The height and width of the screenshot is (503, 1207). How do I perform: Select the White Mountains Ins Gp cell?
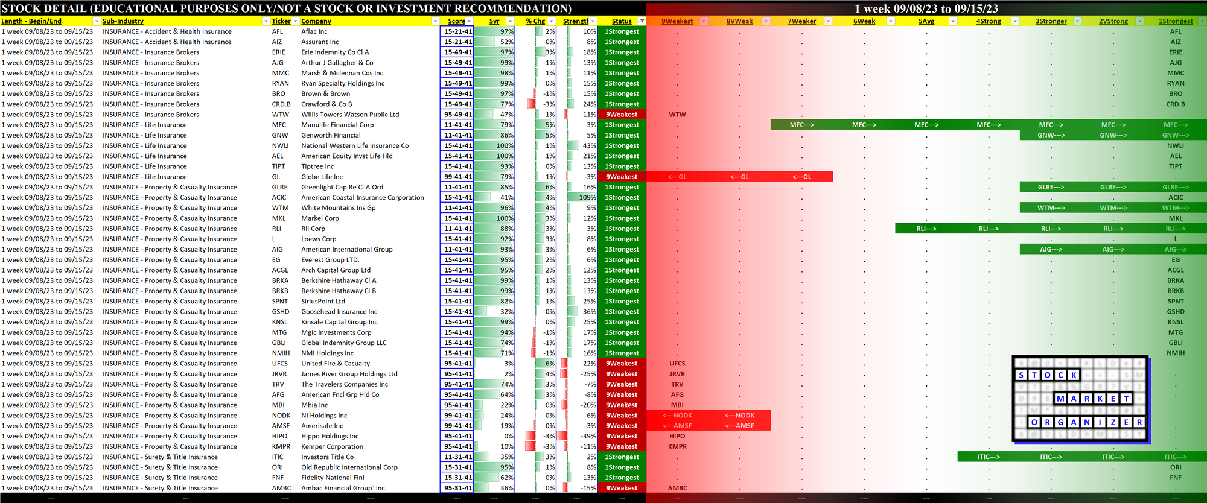(370, 208)
